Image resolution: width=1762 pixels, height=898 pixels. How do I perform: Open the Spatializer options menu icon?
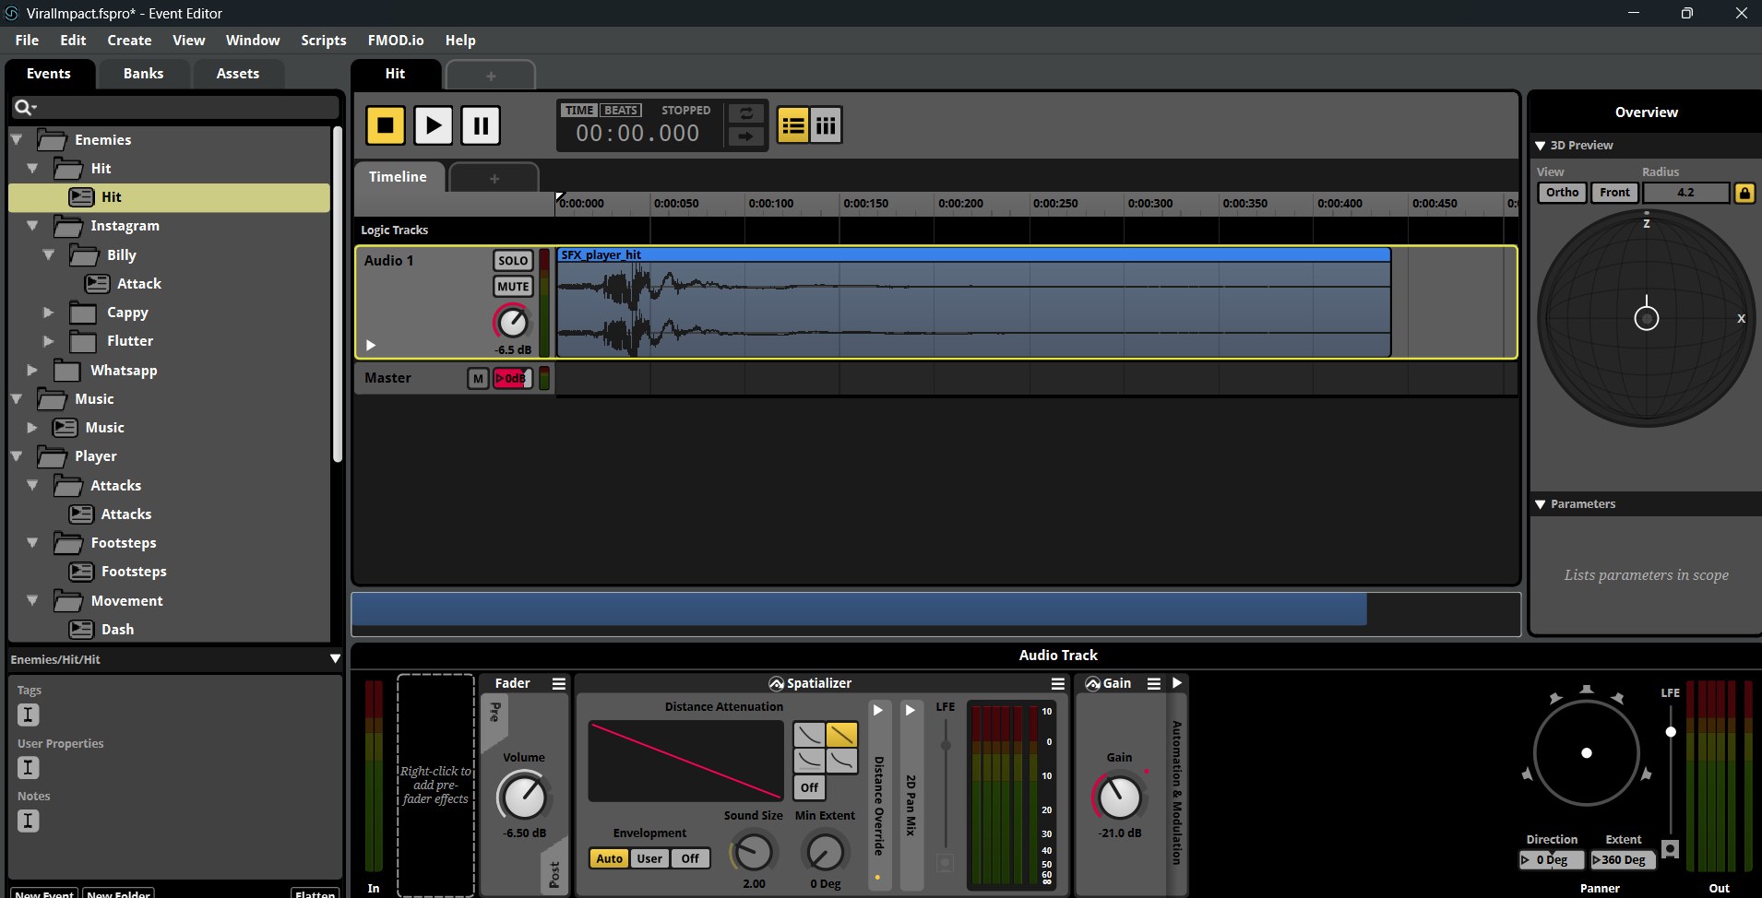coord(1057,683)
